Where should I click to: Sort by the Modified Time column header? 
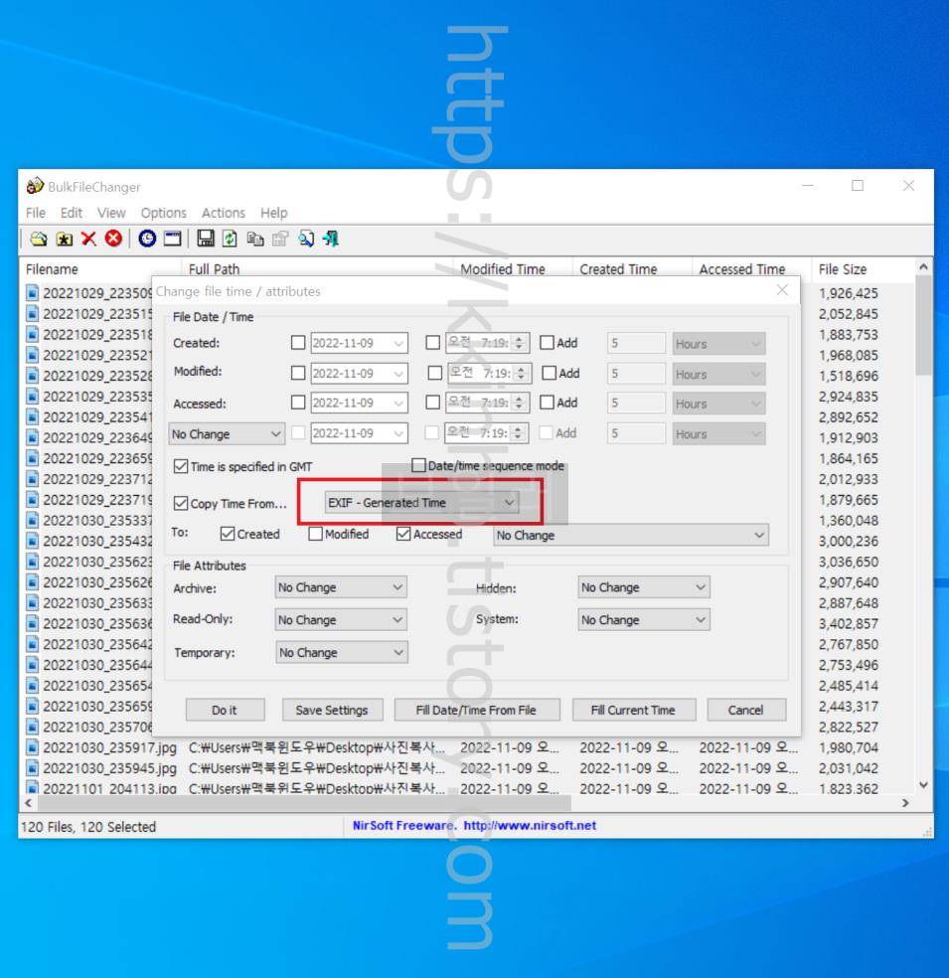[513, 268]
